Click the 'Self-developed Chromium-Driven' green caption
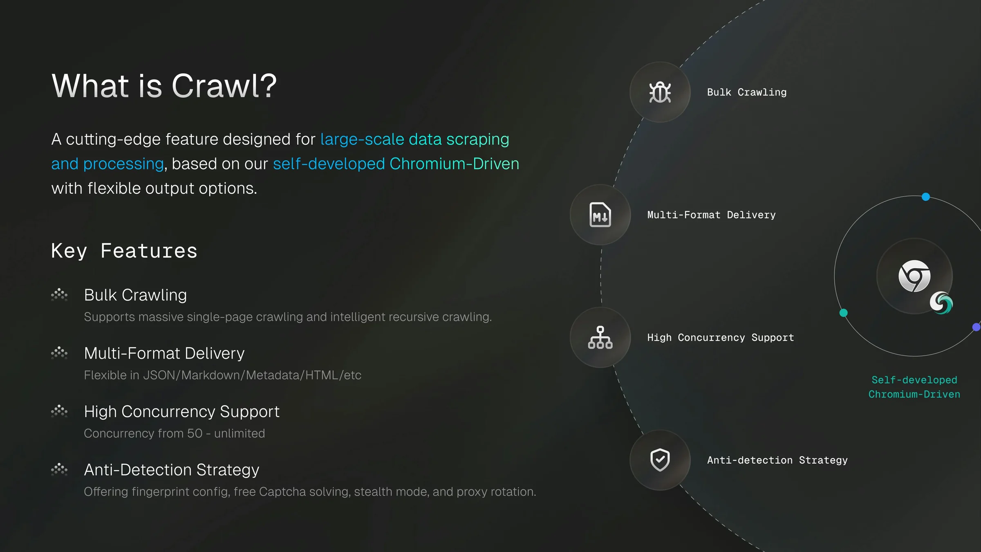The height and width of the screenshot is (552, 981). [x=914, y=387]
